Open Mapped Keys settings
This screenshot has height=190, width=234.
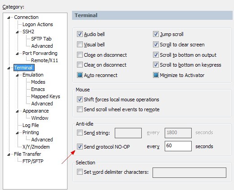point(45,96)
